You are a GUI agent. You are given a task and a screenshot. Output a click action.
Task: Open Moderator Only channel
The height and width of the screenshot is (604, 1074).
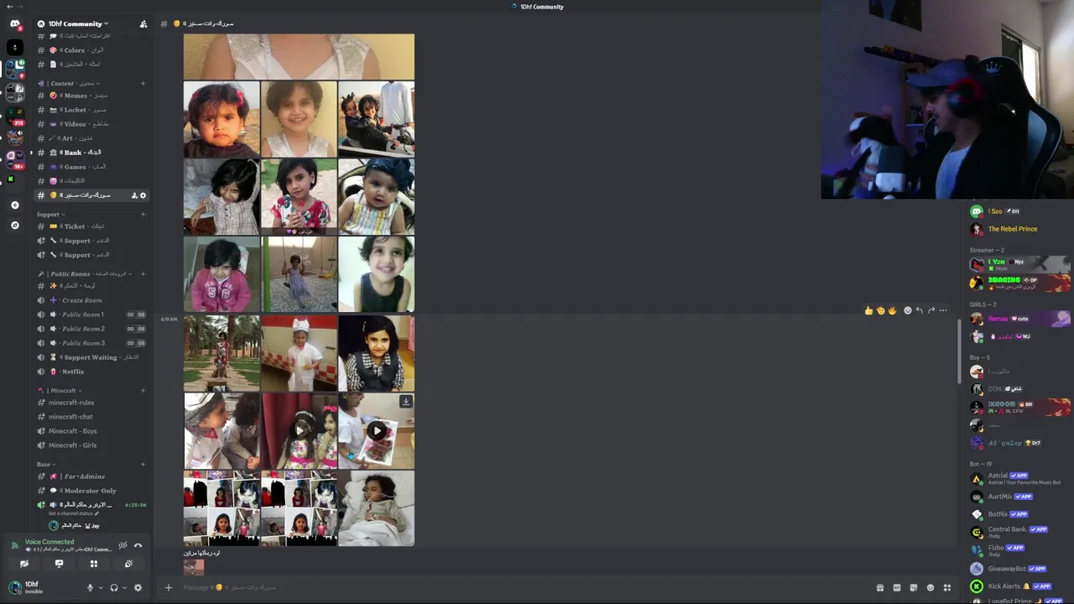click(91, 491)
